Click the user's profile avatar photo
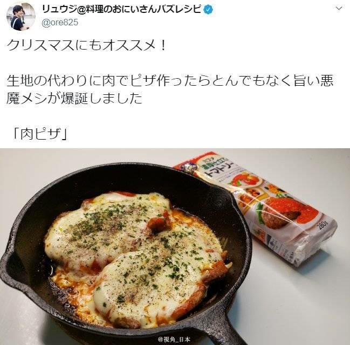Viewport: 350px width, 345px height. pos(20,16)
